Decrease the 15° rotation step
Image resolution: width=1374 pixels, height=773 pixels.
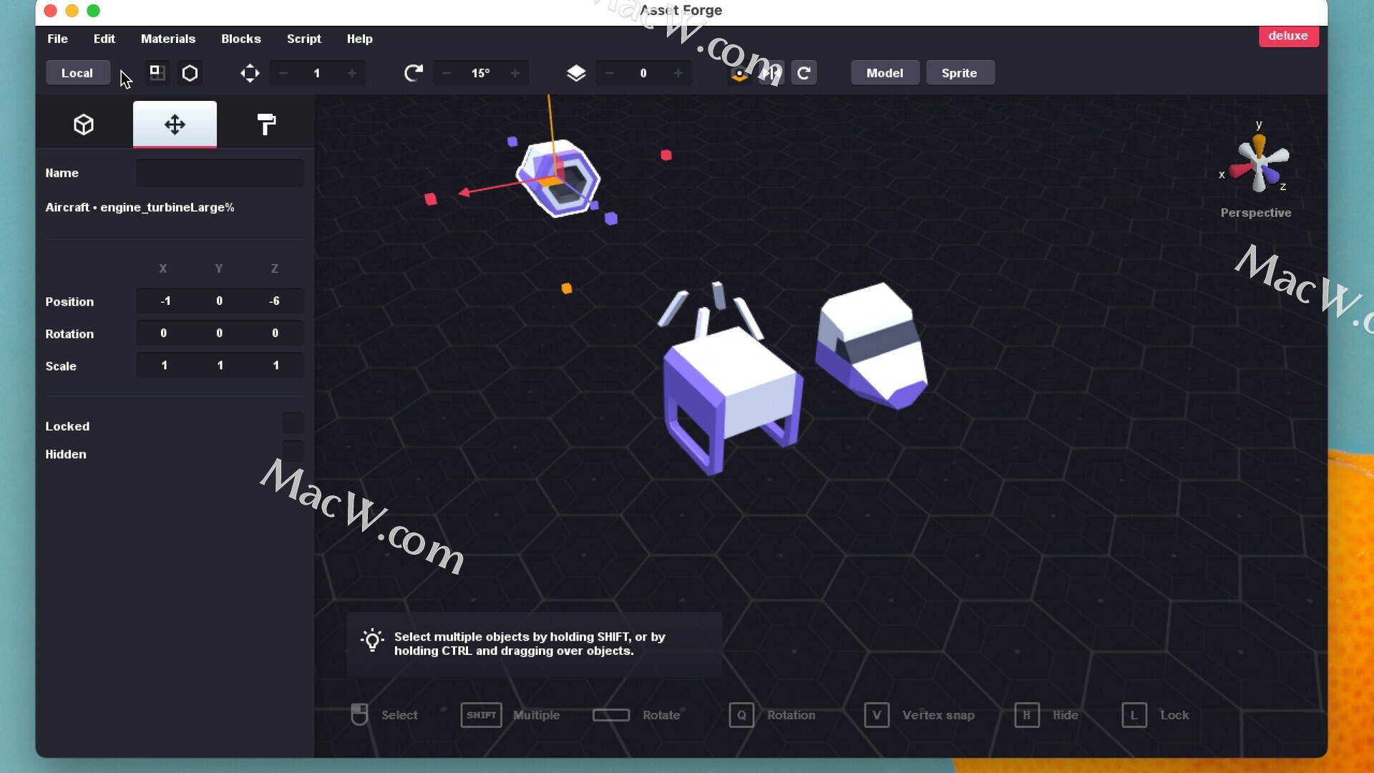447,73
